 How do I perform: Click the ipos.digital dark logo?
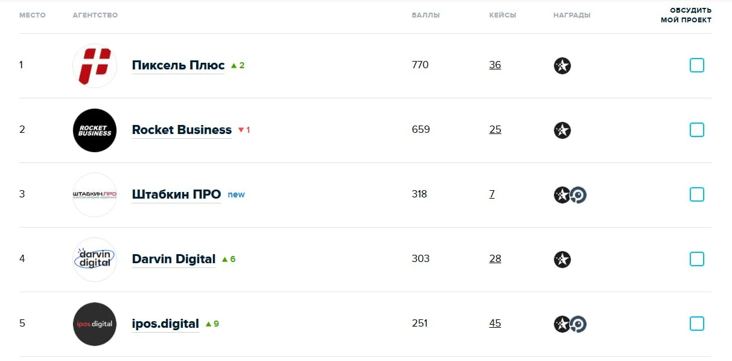[x=95, y=324]
